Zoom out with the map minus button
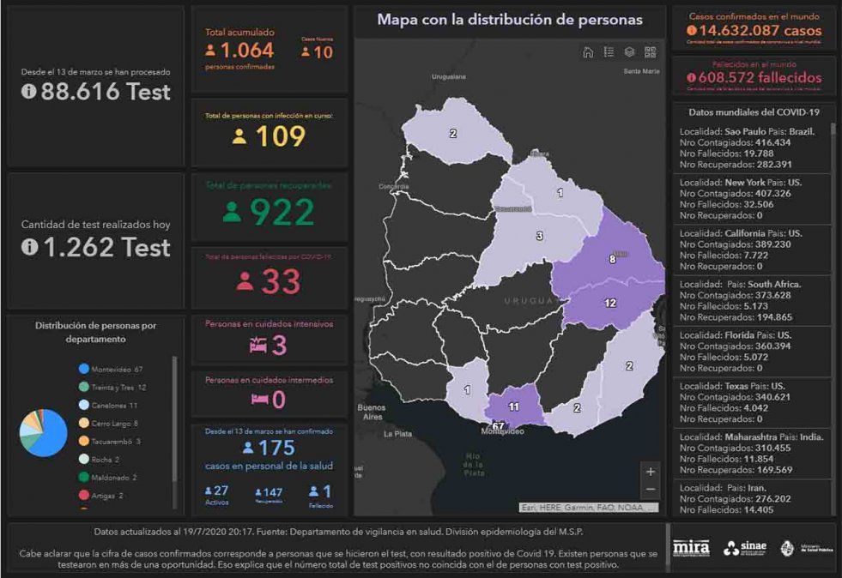The width and height of the screenshot is (842, 578). (651, 489)
